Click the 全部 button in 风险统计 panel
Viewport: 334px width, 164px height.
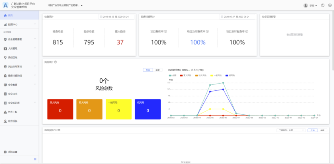tap(158, 70)
